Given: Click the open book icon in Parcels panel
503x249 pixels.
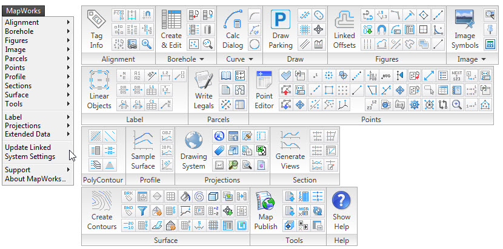Looking at the screenshot, I should [226, 75].
